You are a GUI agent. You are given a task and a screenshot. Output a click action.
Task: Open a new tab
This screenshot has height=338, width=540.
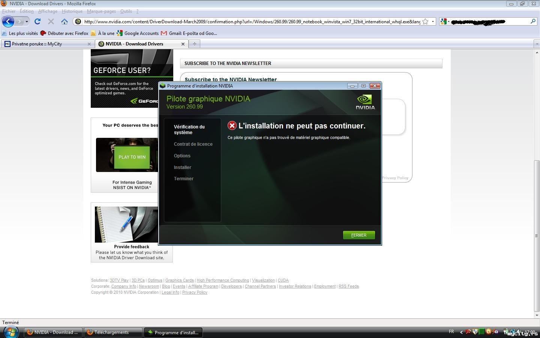coord(194,44)
